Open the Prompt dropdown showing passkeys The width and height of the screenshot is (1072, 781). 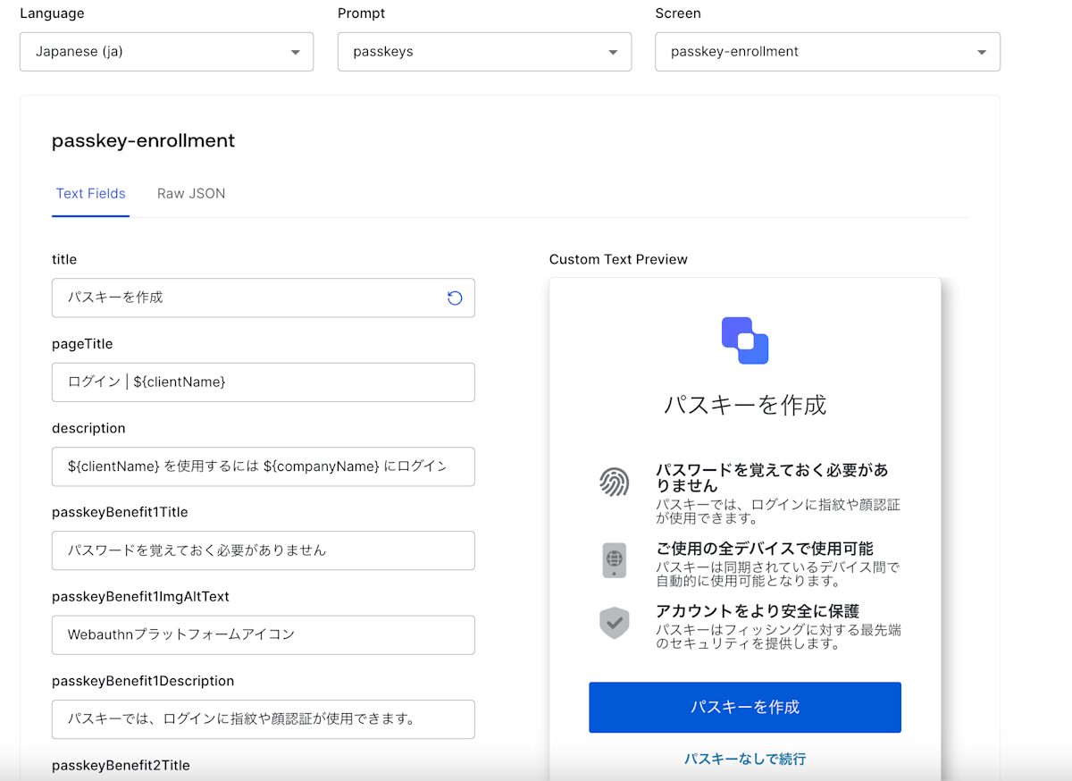tap(484, 52)
